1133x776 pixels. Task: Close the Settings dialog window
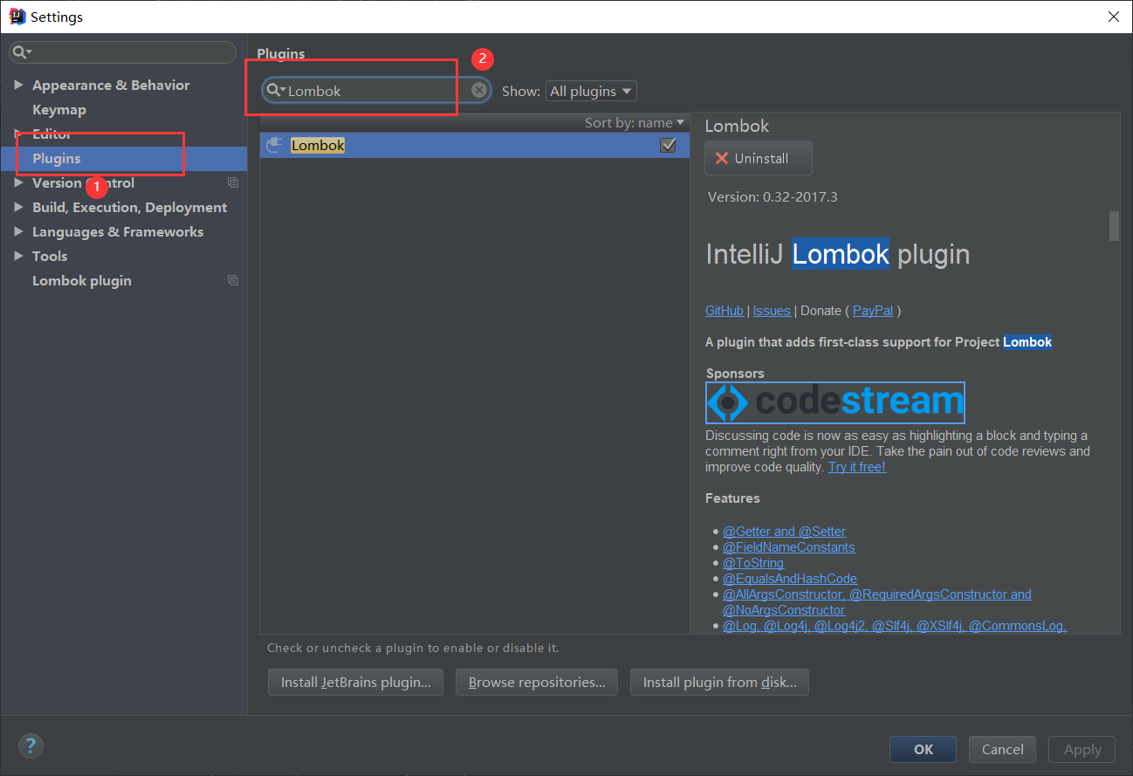pos(1113,17)
